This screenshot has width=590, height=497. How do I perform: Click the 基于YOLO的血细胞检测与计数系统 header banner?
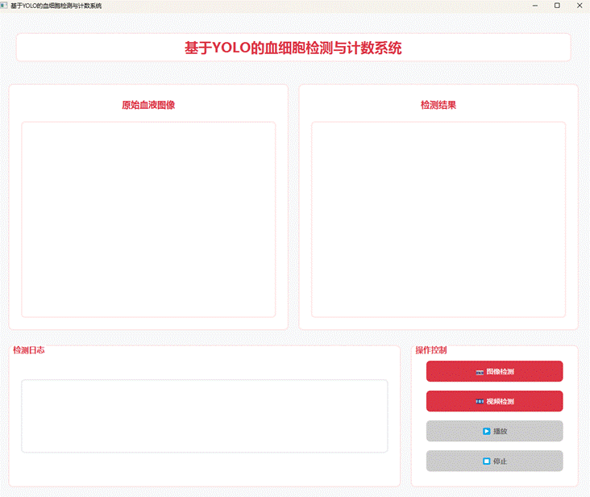293,48
